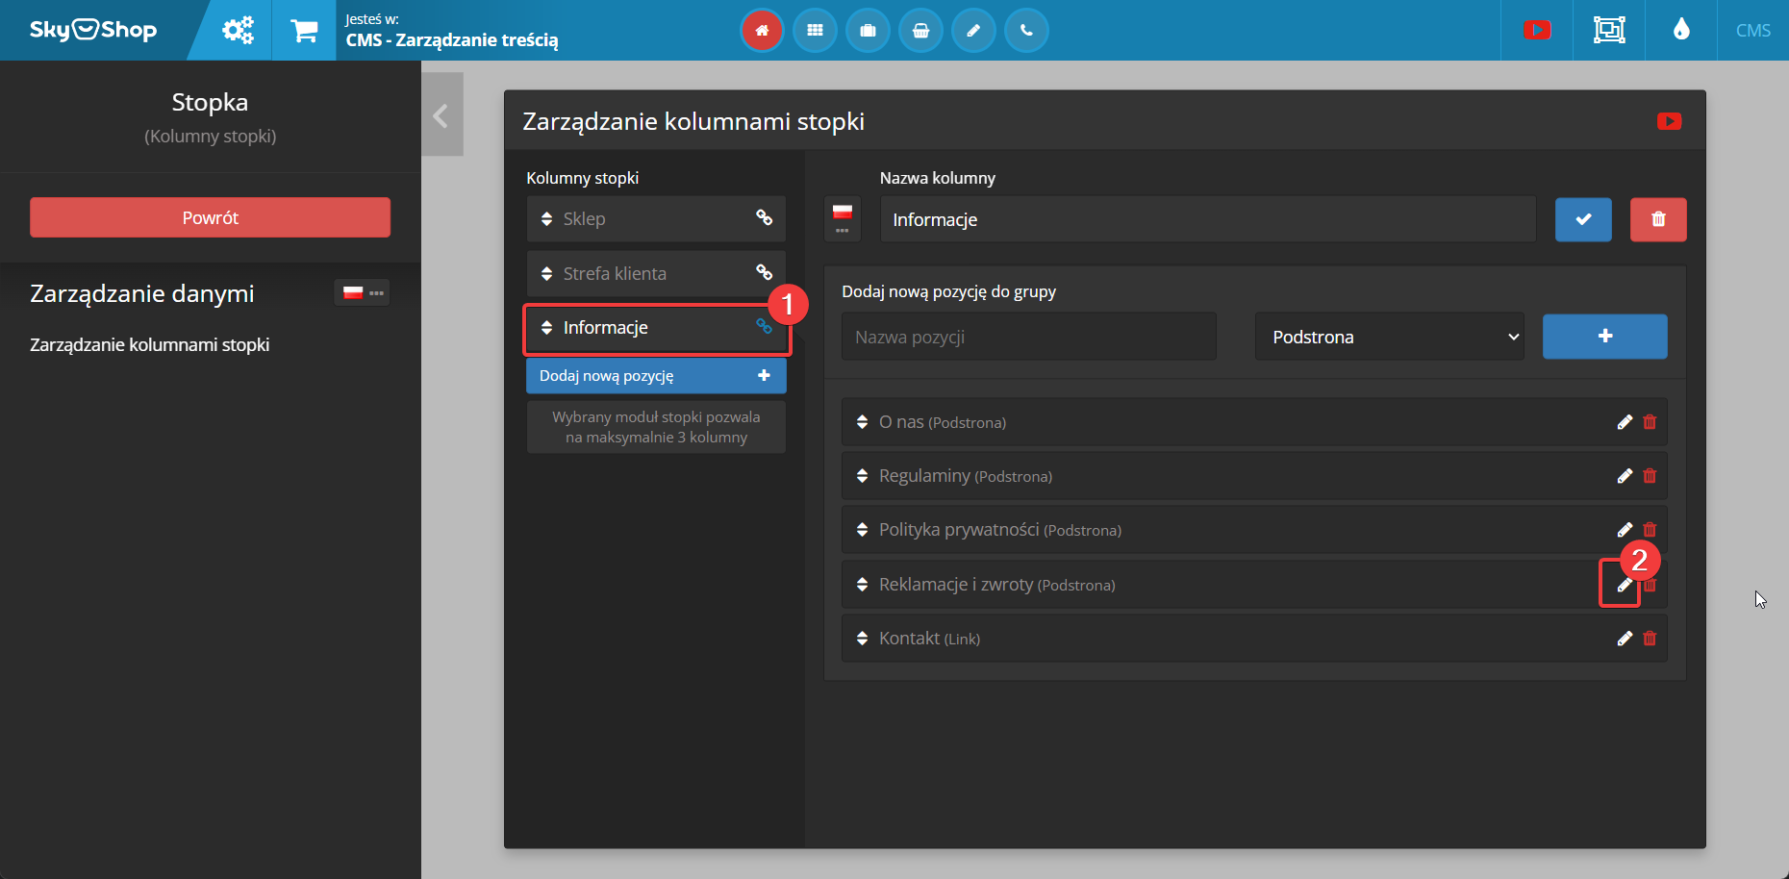Delete the O nas position
This screenshot has width=1789, height=879.
(x=1650, y=422)
